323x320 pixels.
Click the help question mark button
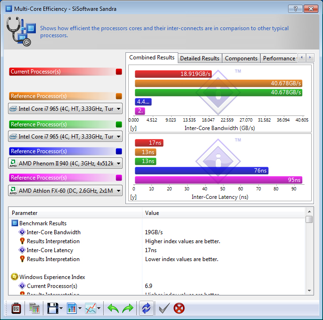coord(295,8)
